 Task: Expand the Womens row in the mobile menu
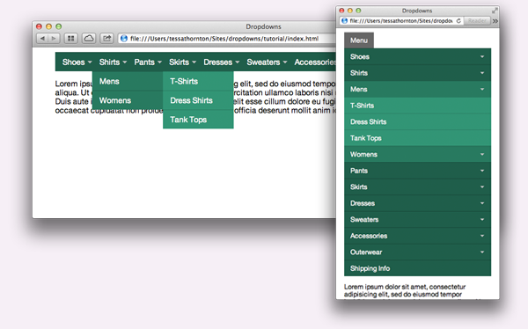[417, 154]
